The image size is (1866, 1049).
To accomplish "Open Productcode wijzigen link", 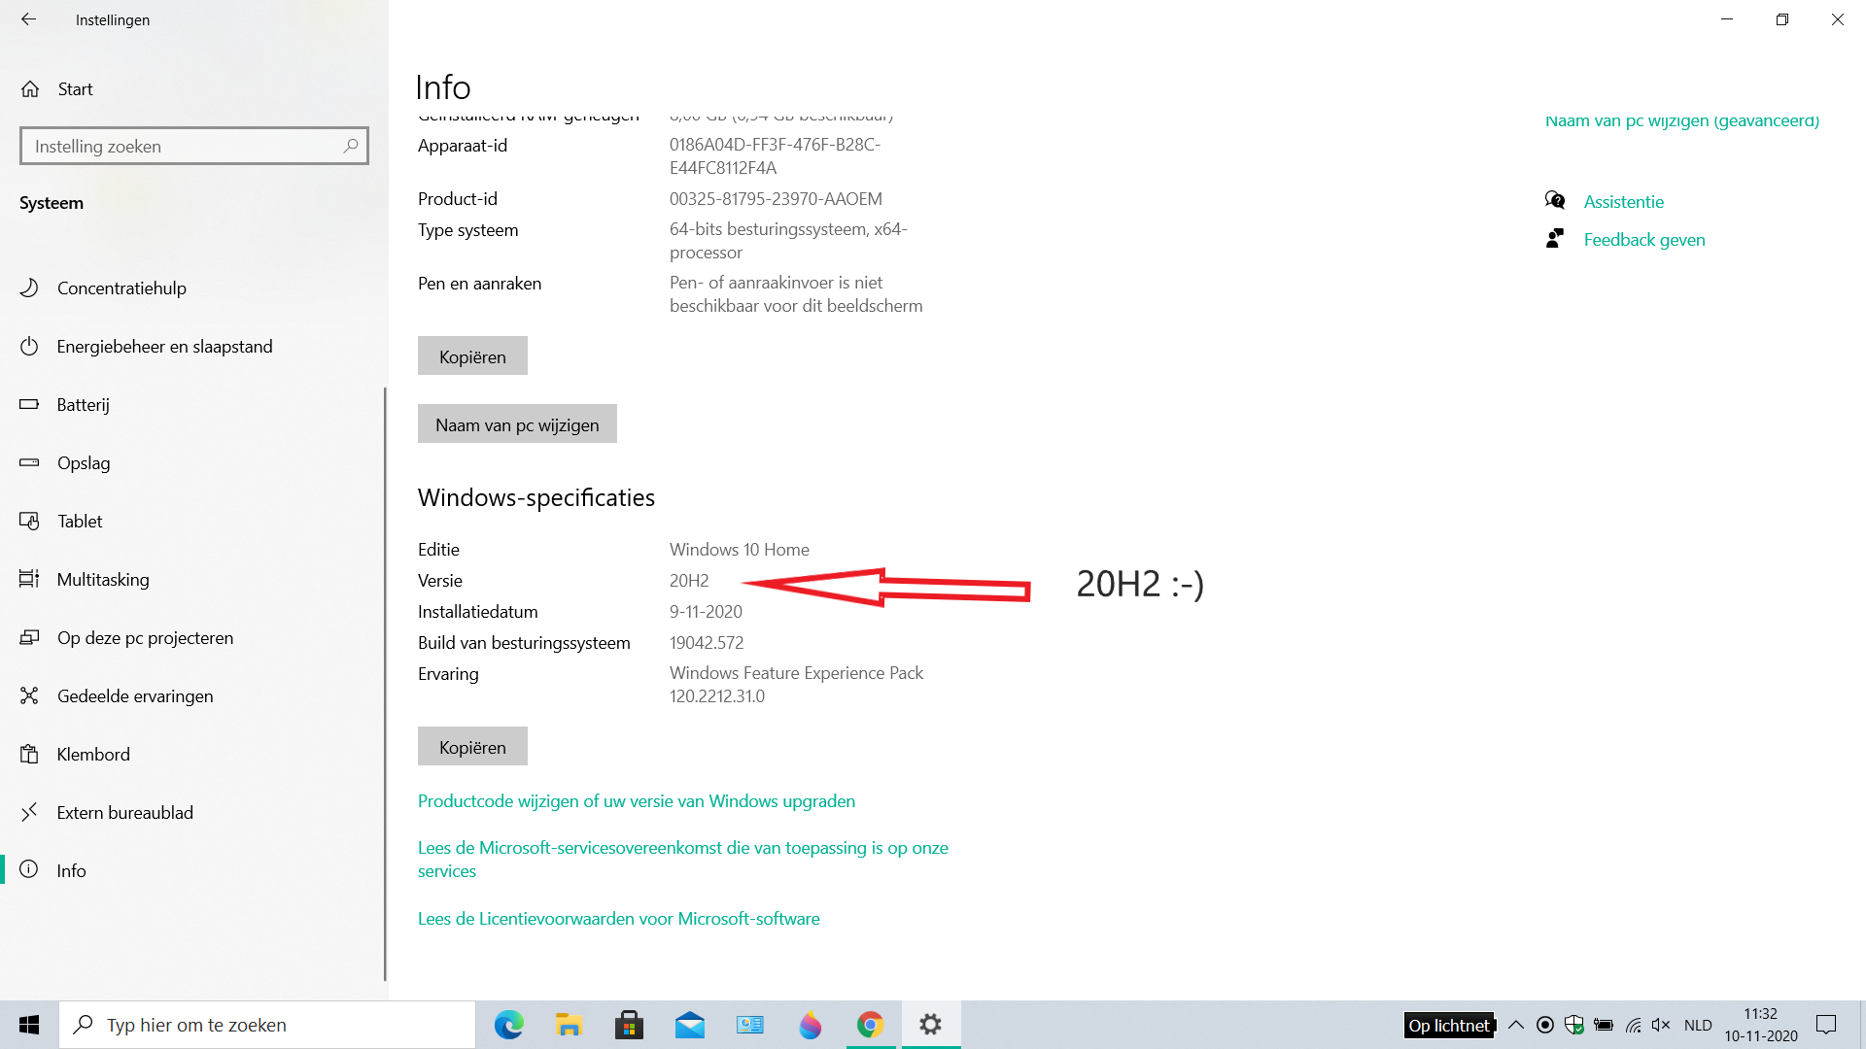I will coord(636,801).
